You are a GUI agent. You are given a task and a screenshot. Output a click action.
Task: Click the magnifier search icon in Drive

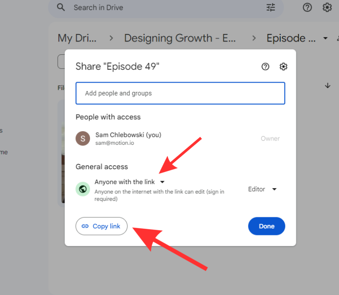(61, 8)
